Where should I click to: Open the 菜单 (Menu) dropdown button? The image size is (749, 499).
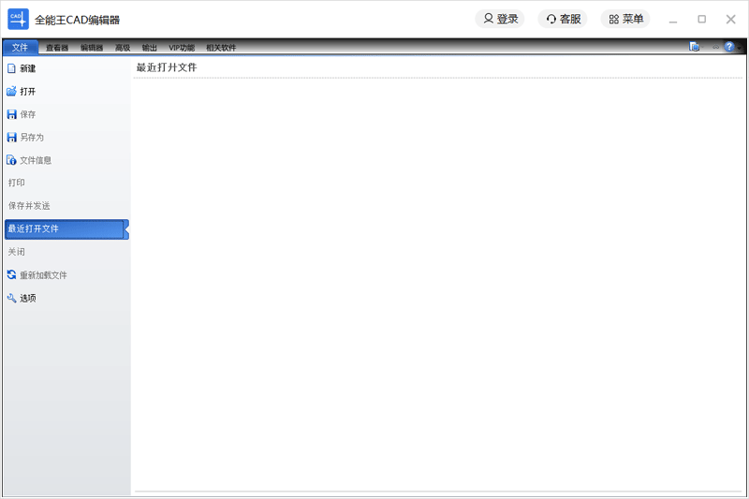click(624, 19)
